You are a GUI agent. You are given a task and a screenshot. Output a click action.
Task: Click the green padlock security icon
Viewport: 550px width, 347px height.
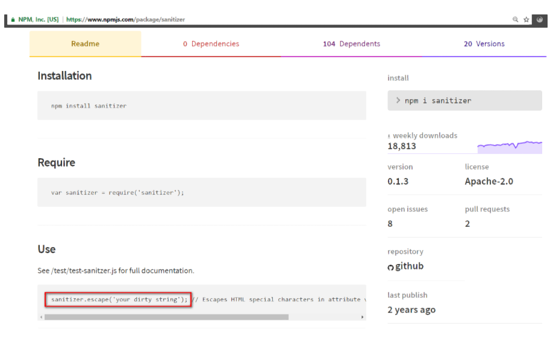tap(13, 20)
